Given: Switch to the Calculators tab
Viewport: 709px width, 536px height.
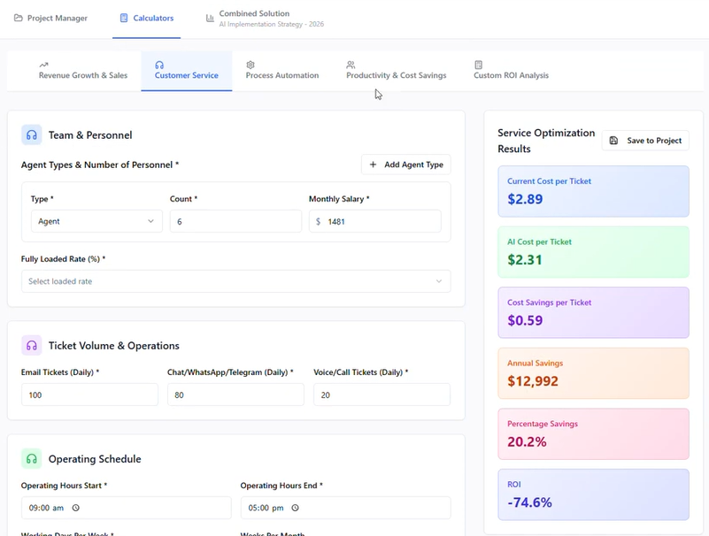Looking at the screenshot, I should click(x=147, y=18).
